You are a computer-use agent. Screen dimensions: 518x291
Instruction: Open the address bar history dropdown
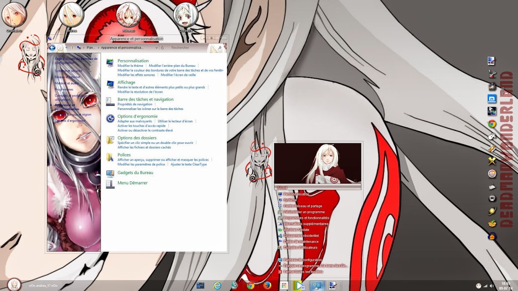(x=157, y=48)
